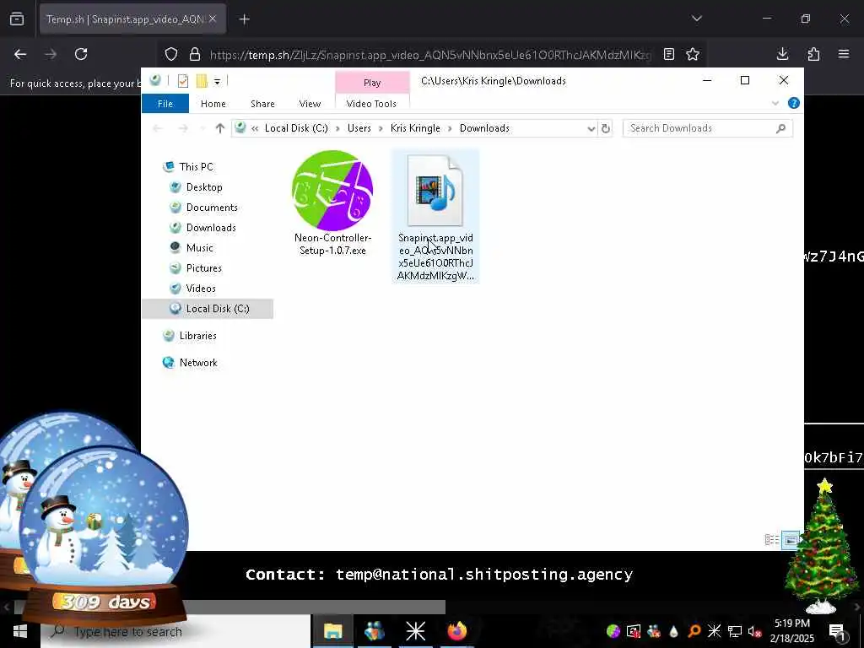Click the muted volume tray icon

coord(754,631)
